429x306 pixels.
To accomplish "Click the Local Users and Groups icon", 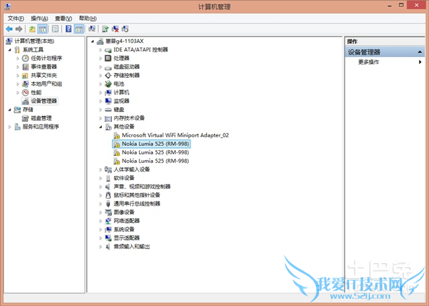I will tap(25, 84).
